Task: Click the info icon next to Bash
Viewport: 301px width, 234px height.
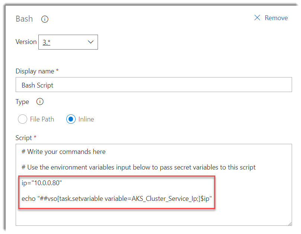Action: click(45, 19)
